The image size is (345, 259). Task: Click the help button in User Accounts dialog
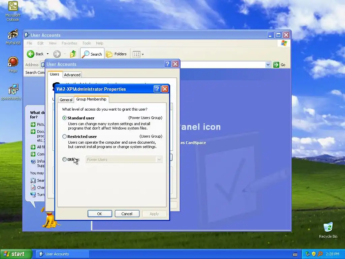point(167,64)
